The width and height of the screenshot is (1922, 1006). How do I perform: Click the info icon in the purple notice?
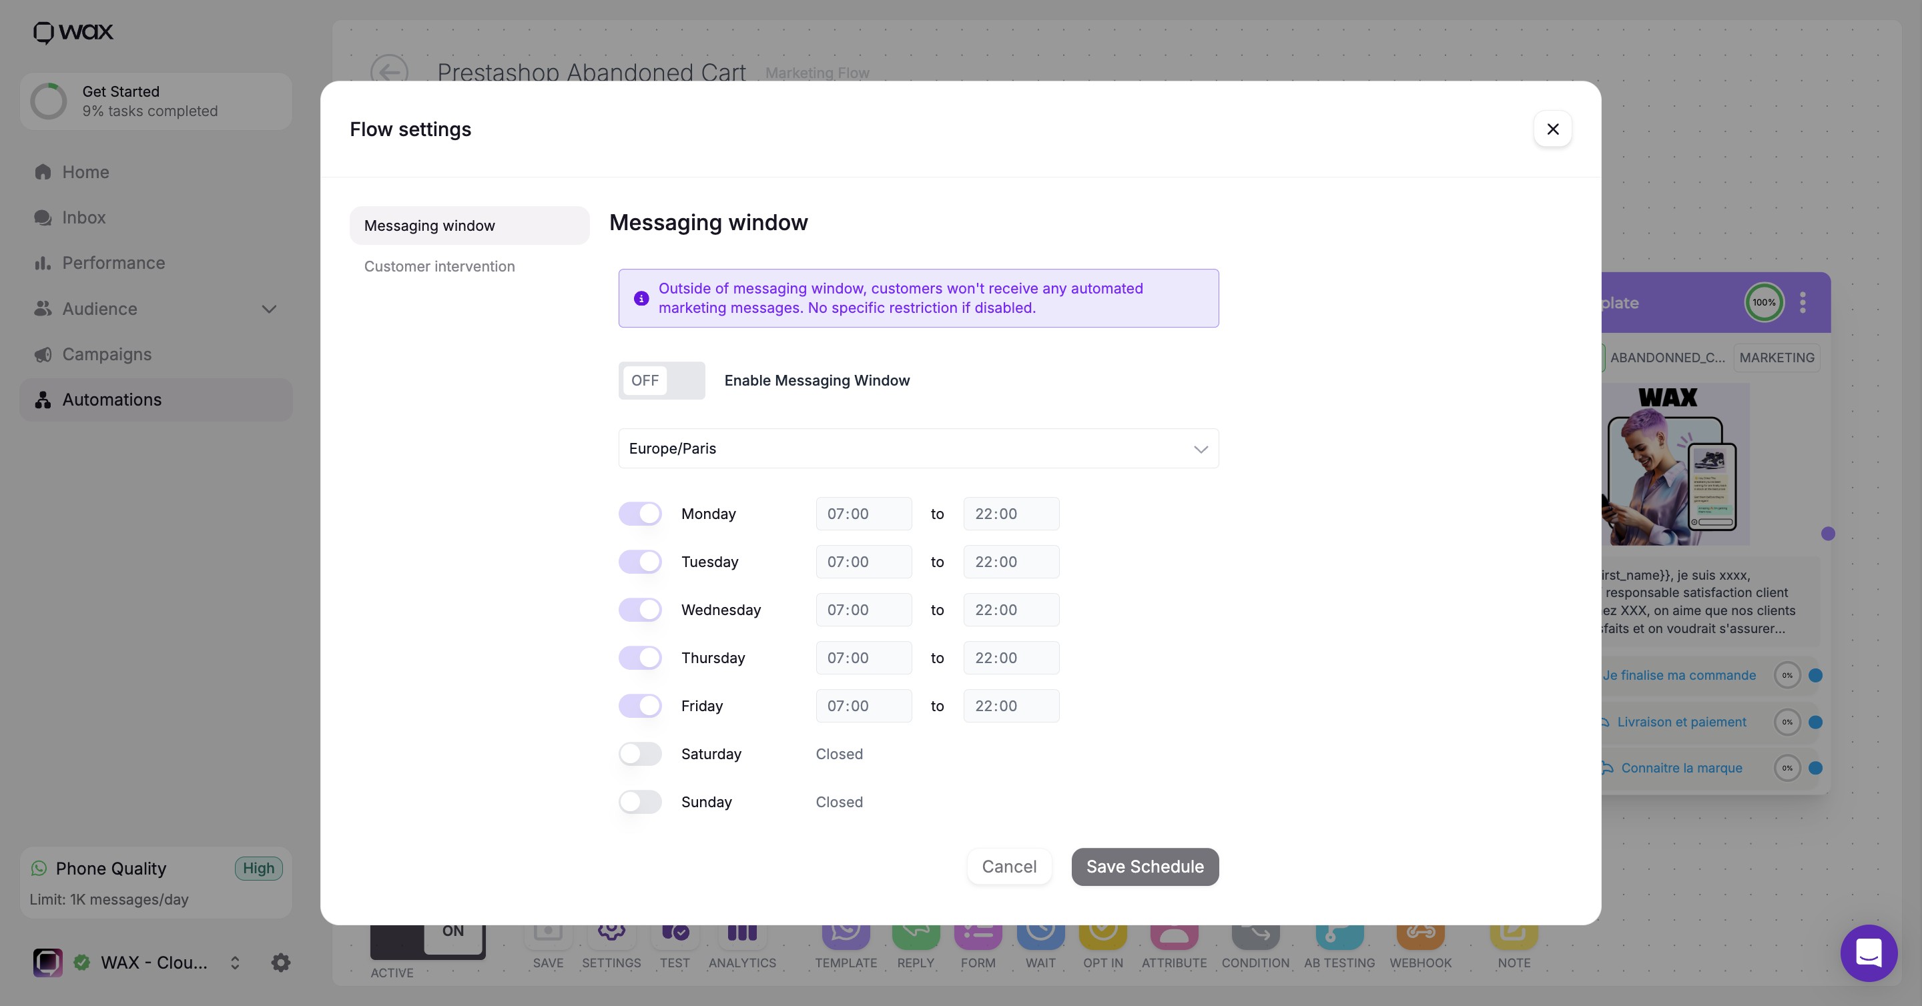pos(641,298)
